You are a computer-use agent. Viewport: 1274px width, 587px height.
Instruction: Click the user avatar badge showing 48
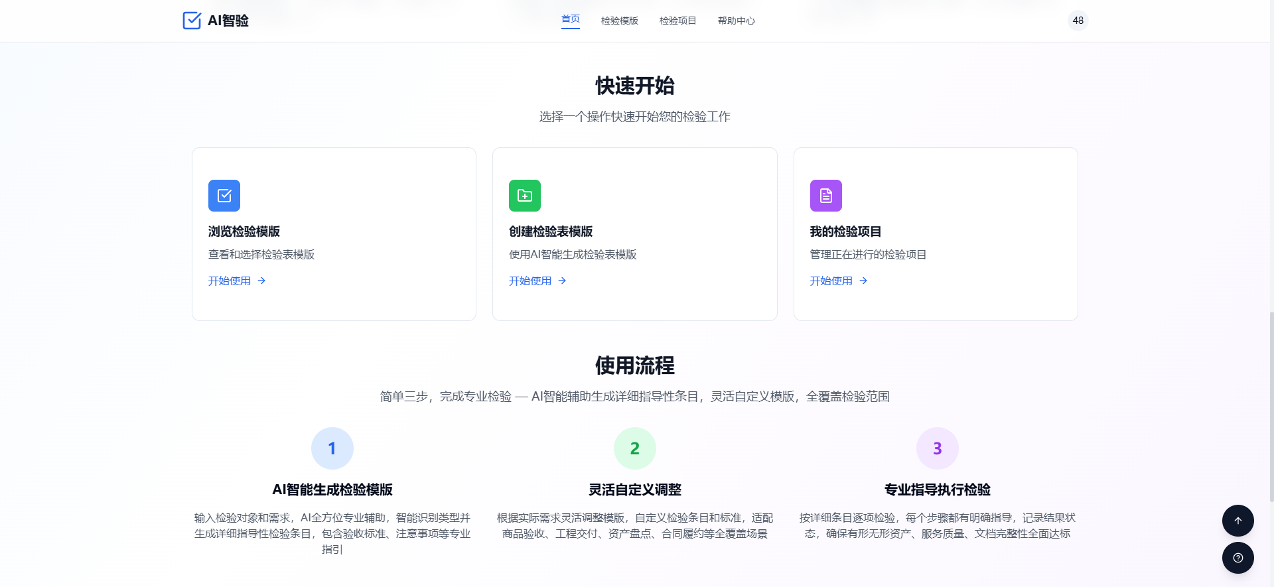click(1078, 21)
